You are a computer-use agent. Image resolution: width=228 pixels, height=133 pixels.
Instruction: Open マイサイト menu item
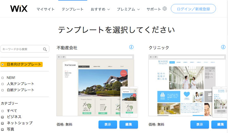[46, 9]
